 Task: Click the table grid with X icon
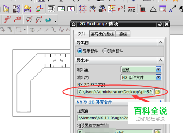143,9
